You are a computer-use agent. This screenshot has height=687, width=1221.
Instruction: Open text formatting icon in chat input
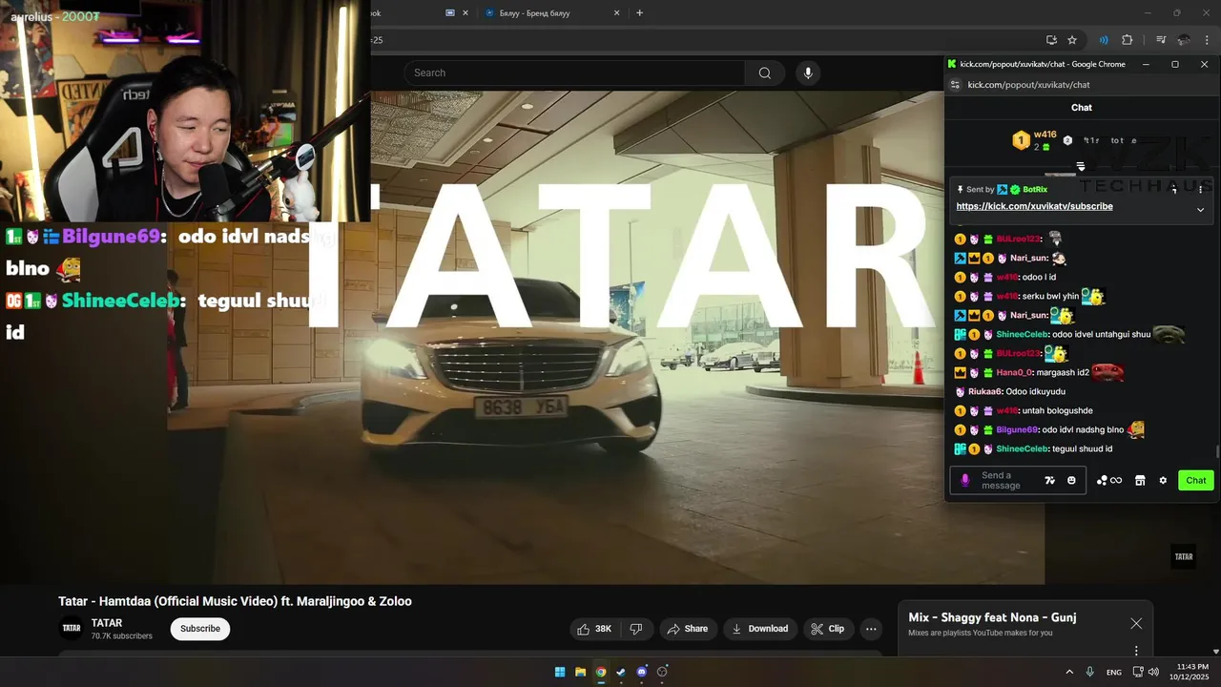pyautogui.click(x=1050, y=480)
